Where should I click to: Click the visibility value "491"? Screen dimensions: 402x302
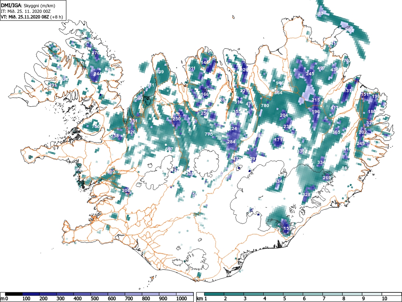53,85
